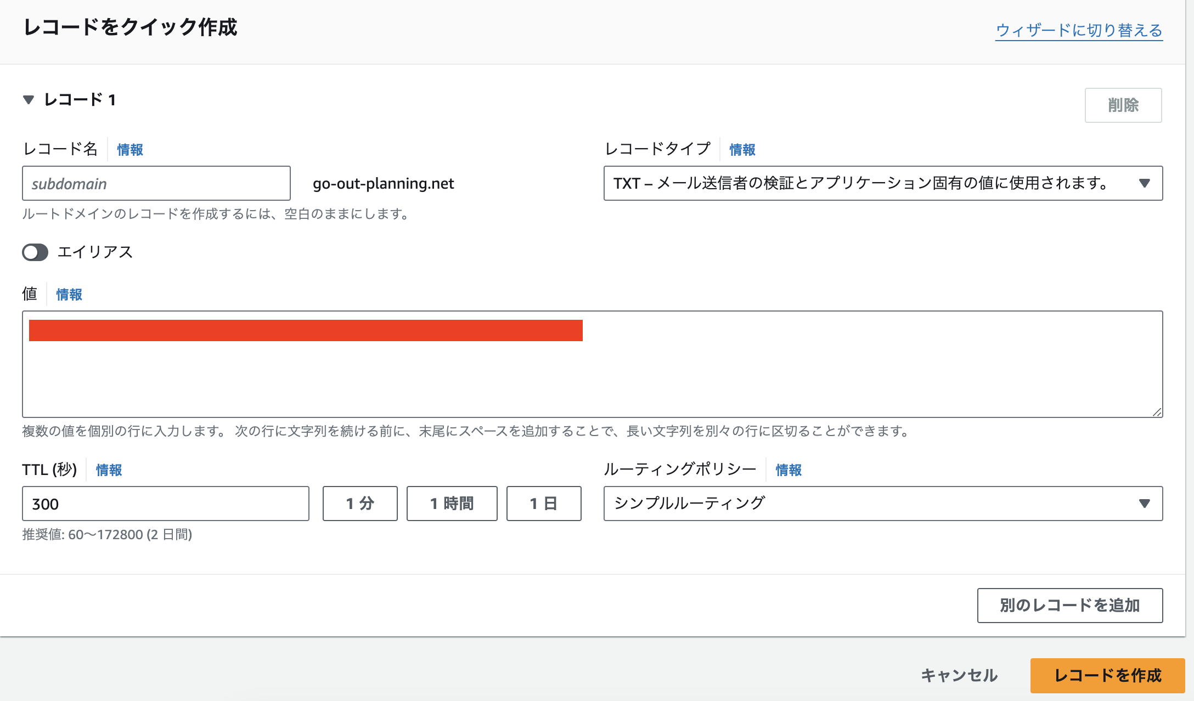The height and width of the screenshot is (701, 1194).
Task: Open 情報 help next to TTL
Action: click(x=108, y=470)
